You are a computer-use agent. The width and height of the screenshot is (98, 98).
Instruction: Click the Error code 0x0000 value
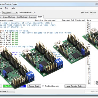93,13
